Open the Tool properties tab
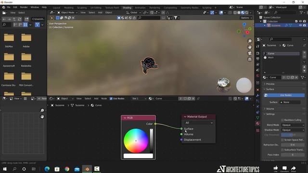Screen dimensions: 308x173 click(258, 46)
